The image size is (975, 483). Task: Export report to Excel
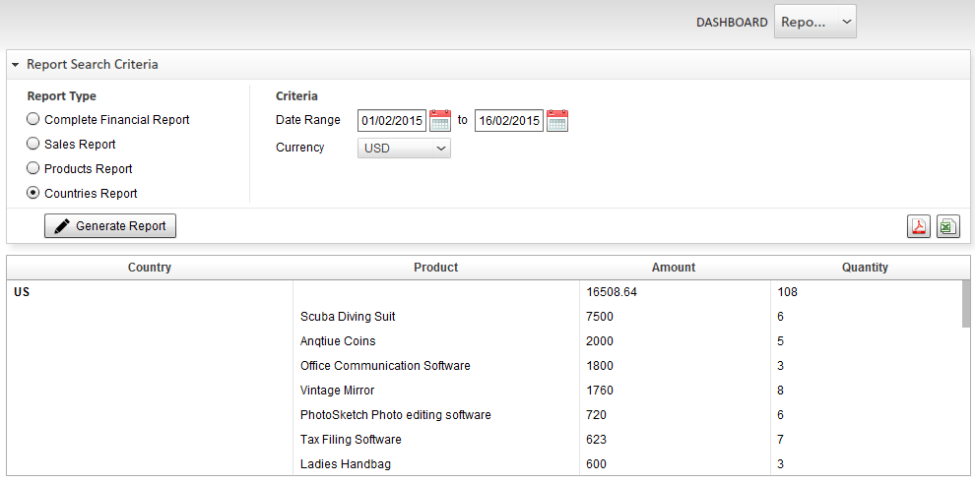(948, 226)
